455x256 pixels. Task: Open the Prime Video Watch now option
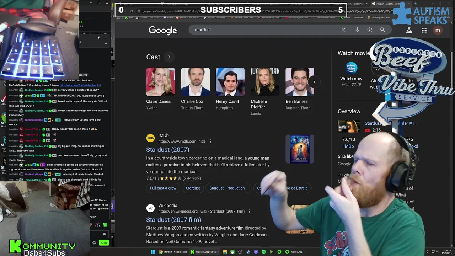(x=351, y=75)
